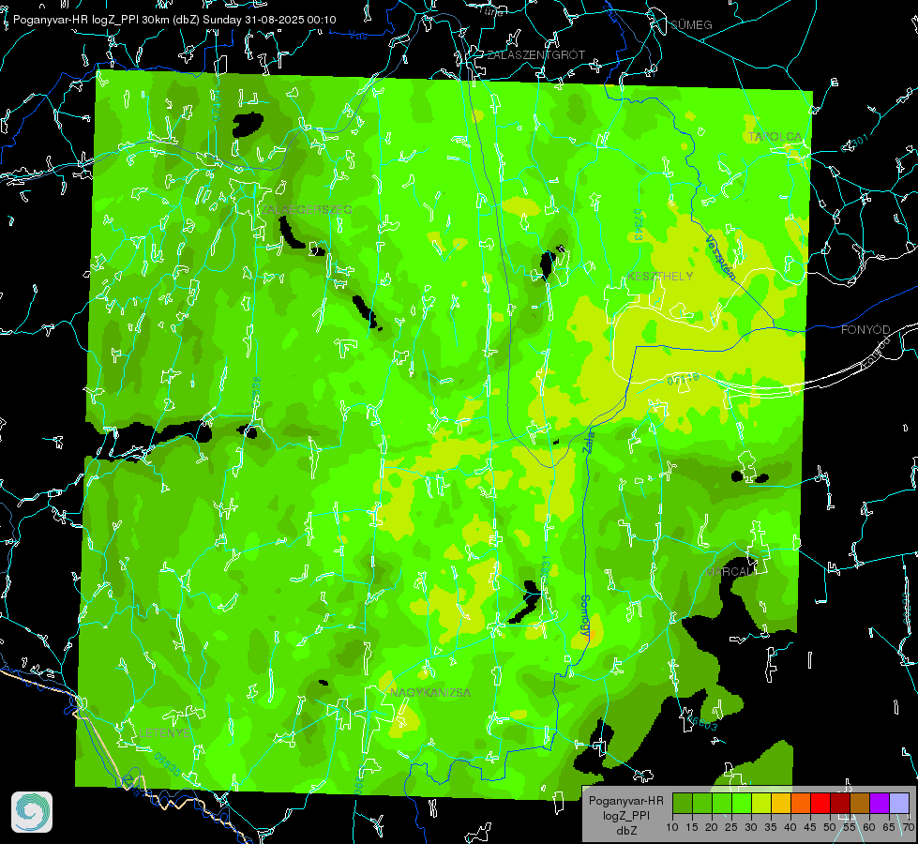The image size is (918, 844).
Task: Pick the yellow 35–40 dBZ legend swatch
Action: 781,803
